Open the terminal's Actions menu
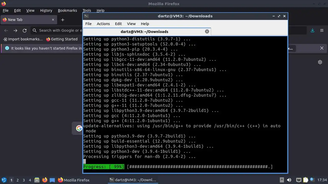 click(x=103, y=24)
